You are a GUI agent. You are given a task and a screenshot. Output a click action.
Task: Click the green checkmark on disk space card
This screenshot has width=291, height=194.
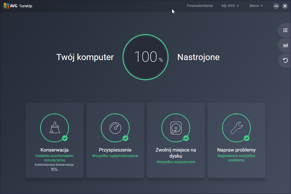[x=186, y=138]
